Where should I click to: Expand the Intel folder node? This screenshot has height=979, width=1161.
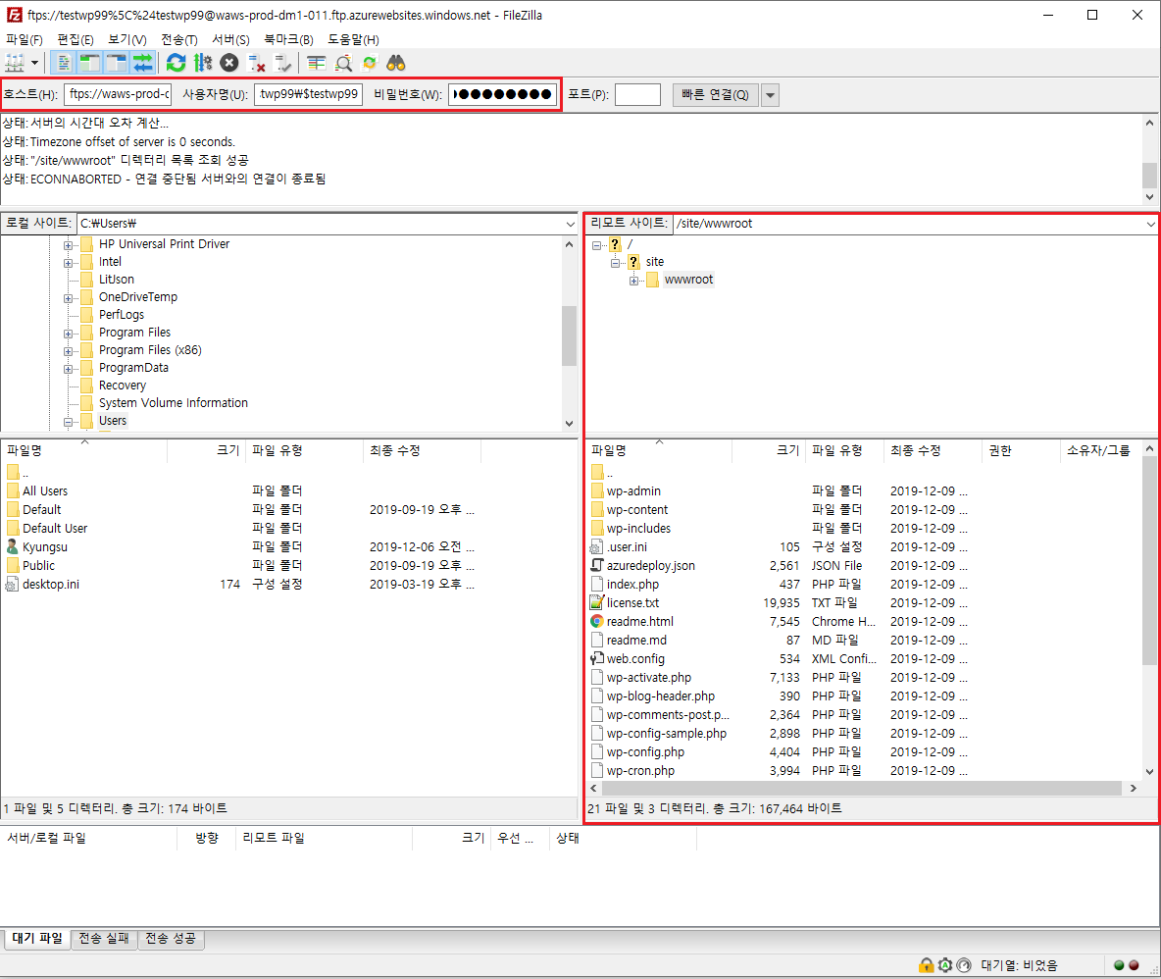pos(68,263)
